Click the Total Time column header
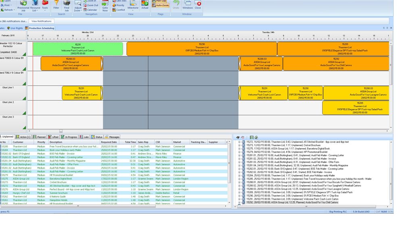This screenshot has height=227, width=404. click(x=128, y=142)
